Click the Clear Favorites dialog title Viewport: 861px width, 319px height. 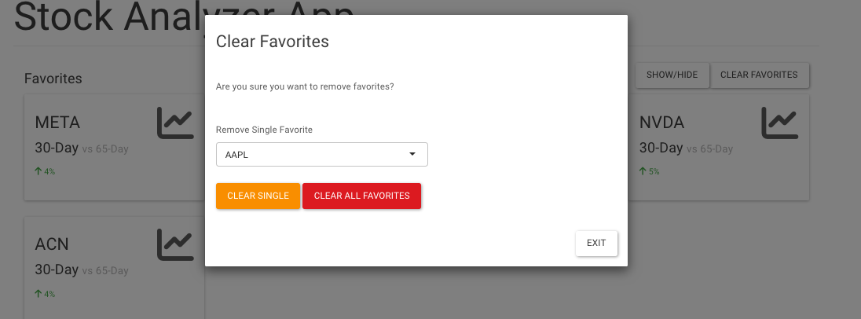273,41
